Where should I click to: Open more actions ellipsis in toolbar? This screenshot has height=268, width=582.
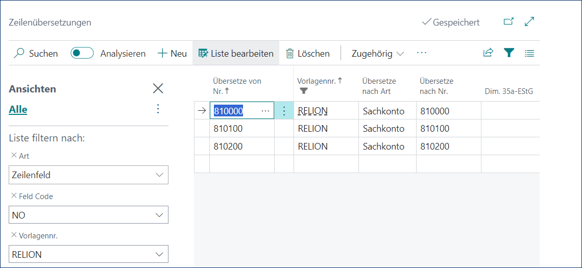[x=422, y=53]
